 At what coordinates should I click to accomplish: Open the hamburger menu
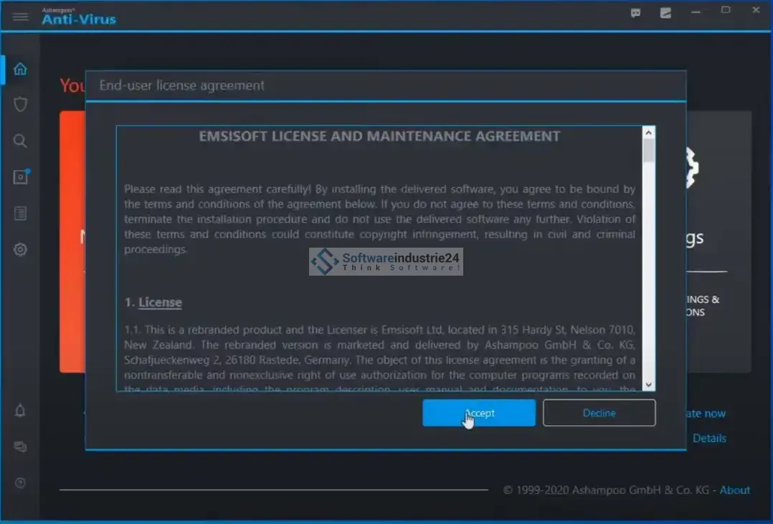click(x=20, y=17)
